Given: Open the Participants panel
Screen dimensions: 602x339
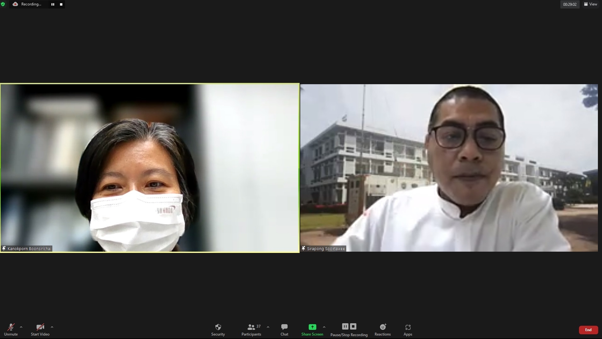Looking at the screenshot, I should click(x=251, y=330).
